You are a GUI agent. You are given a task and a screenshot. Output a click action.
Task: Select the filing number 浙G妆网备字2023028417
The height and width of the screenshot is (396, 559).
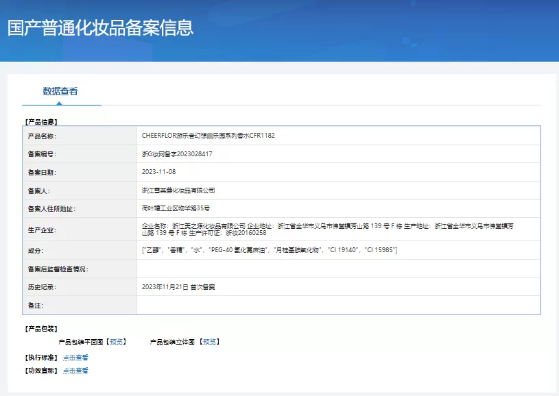pos(177,154)
